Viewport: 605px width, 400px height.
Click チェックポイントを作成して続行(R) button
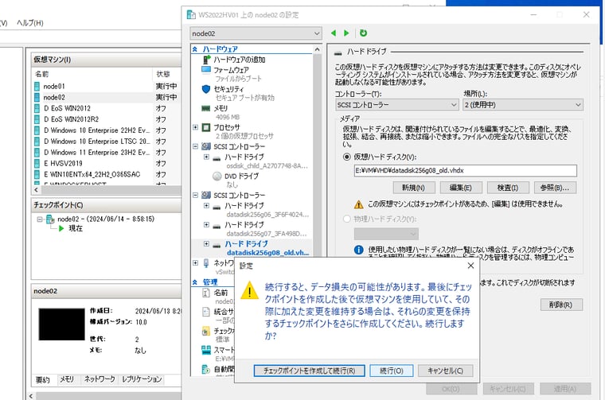tap(310, 371)
